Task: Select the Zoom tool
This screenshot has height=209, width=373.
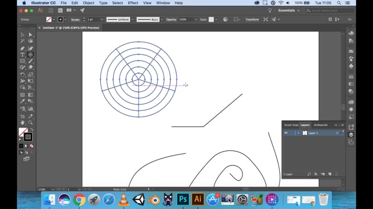Action: (x=30, y=122)
